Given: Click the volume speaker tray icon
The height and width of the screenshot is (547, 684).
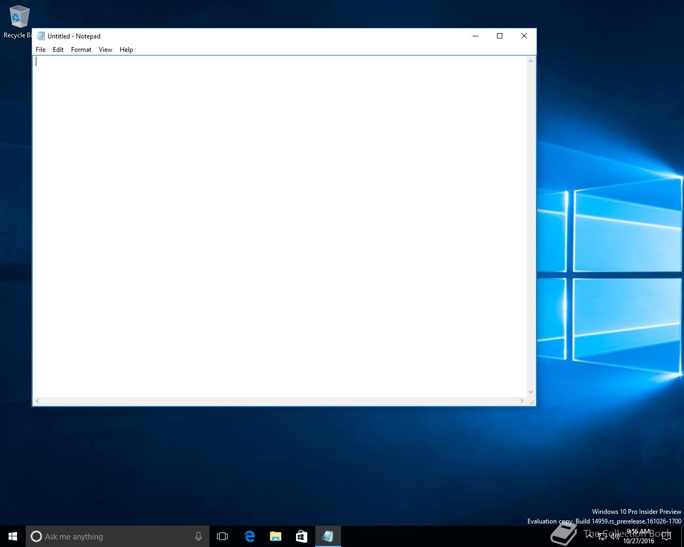Looking at the screenshot, I should (615, 536).
